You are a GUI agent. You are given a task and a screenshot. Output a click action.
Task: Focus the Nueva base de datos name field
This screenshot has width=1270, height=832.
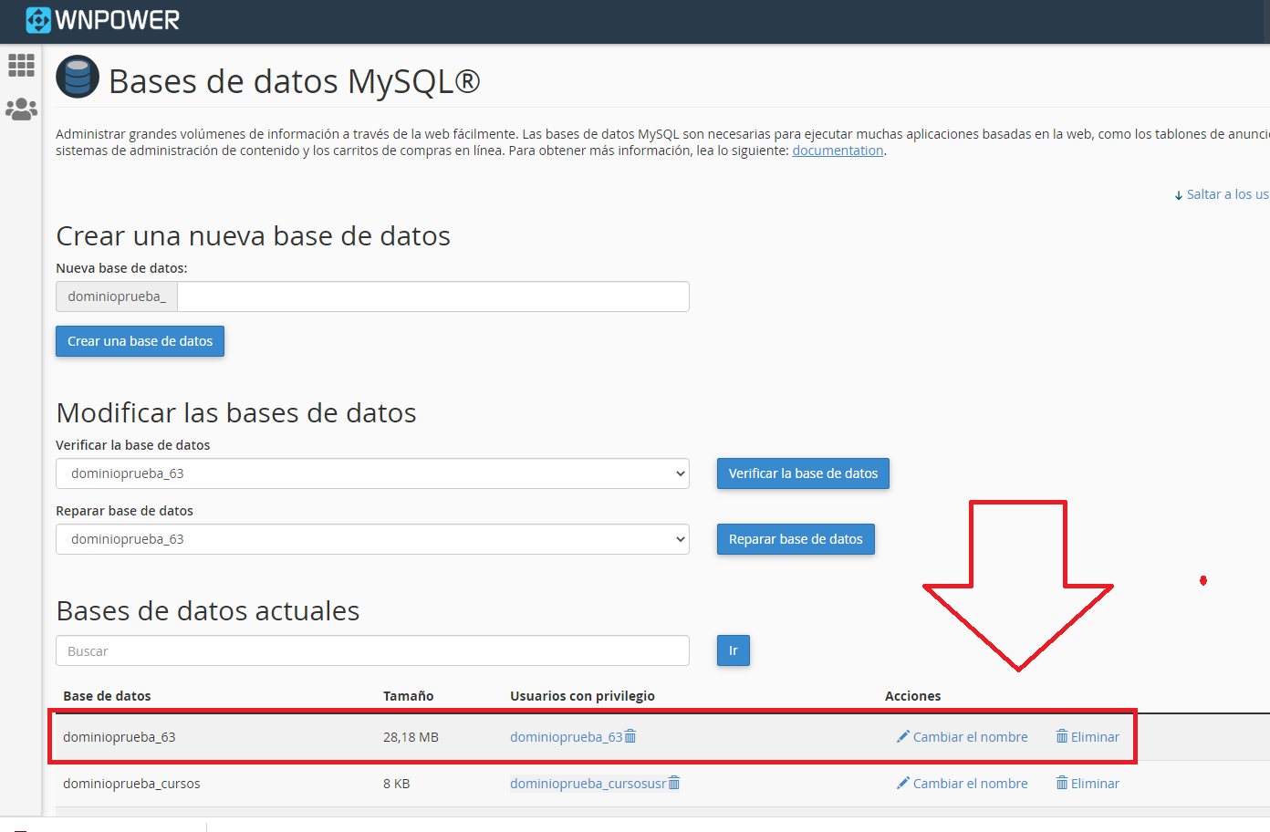pos(432,296)
